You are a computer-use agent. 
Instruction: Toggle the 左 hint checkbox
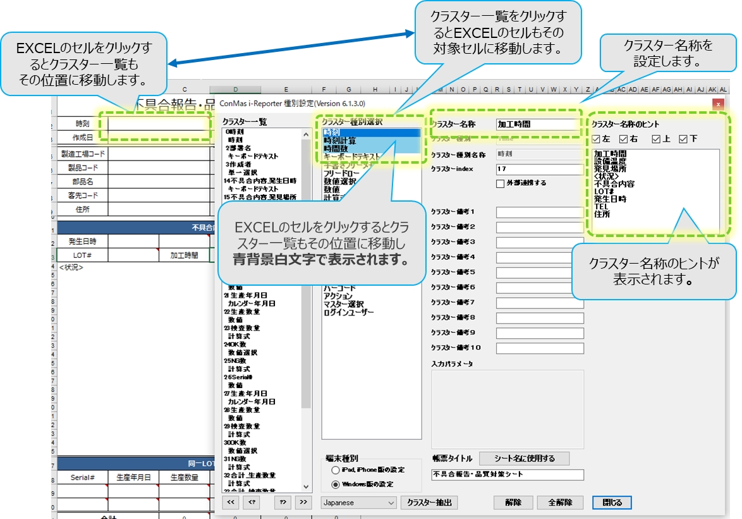click(596, 138)
